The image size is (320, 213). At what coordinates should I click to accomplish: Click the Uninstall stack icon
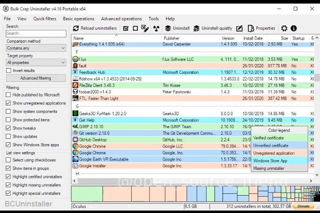click(168, 28)
